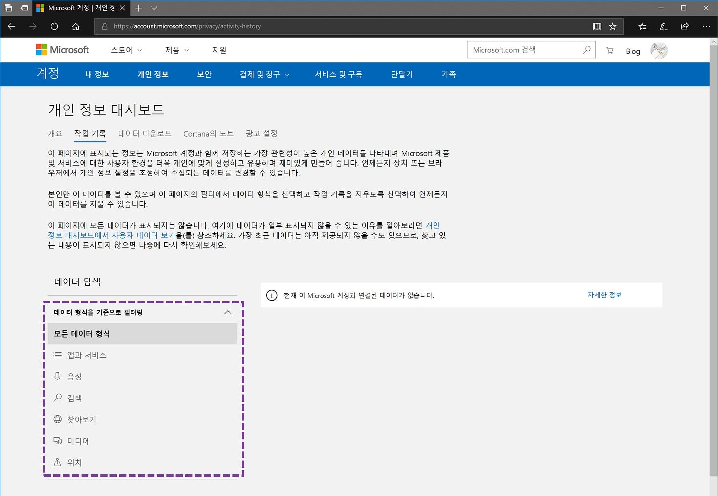Click the padlock site info icon
This screenshot has height=496, width=718.
[105, 26]
